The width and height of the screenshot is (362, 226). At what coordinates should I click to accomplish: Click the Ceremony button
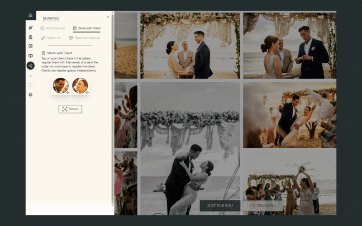pos(263,206)
